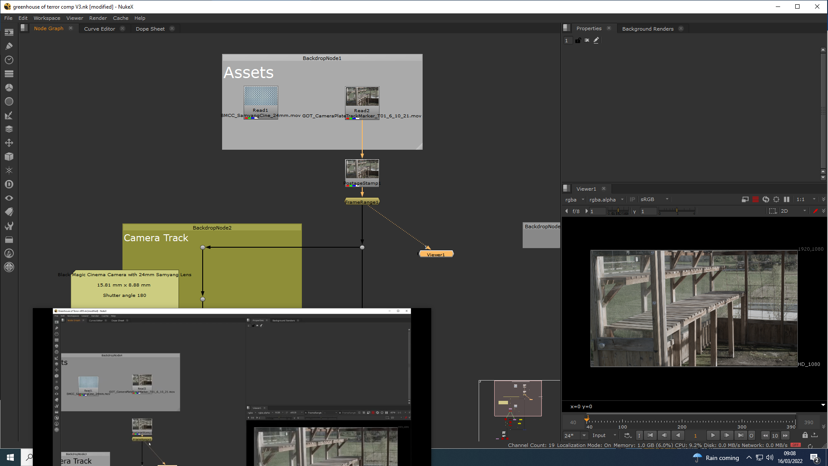Open the sRGB viewer process dropdown

click(x=654, y=199)
